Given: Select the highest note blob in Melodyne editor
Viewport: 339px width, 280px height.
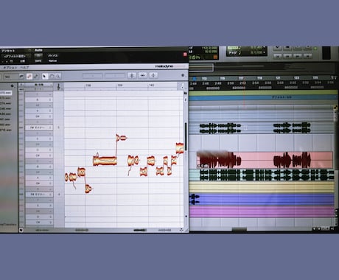Looking at the screenshot, I should (x=121, y=138).
